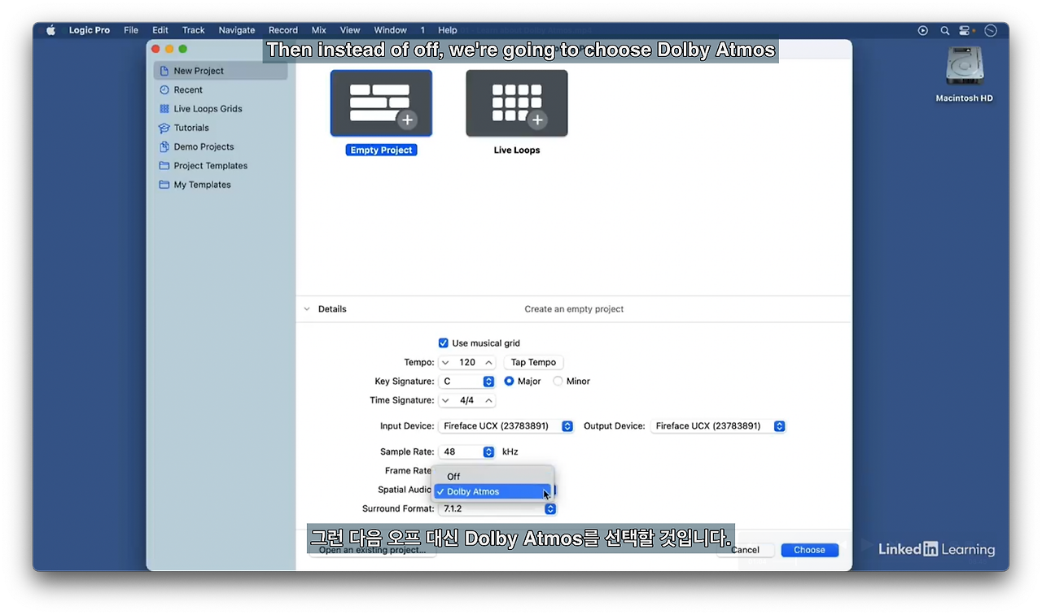Collapse the Details disclosure chevron

point(307,309)
